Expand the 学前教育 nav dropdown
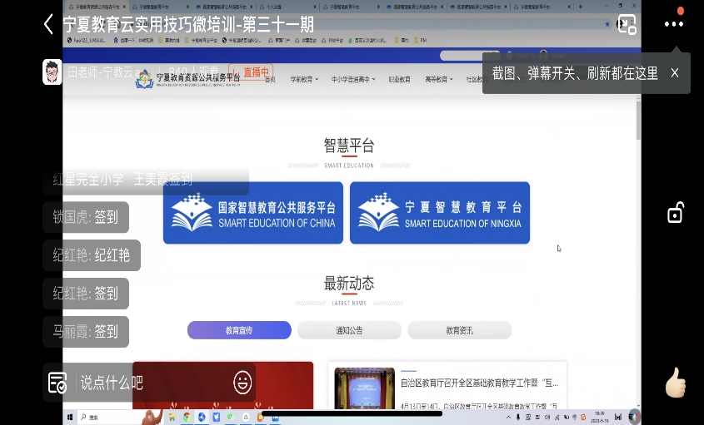This screenshot has width=704, height=425. coord(304,79)
